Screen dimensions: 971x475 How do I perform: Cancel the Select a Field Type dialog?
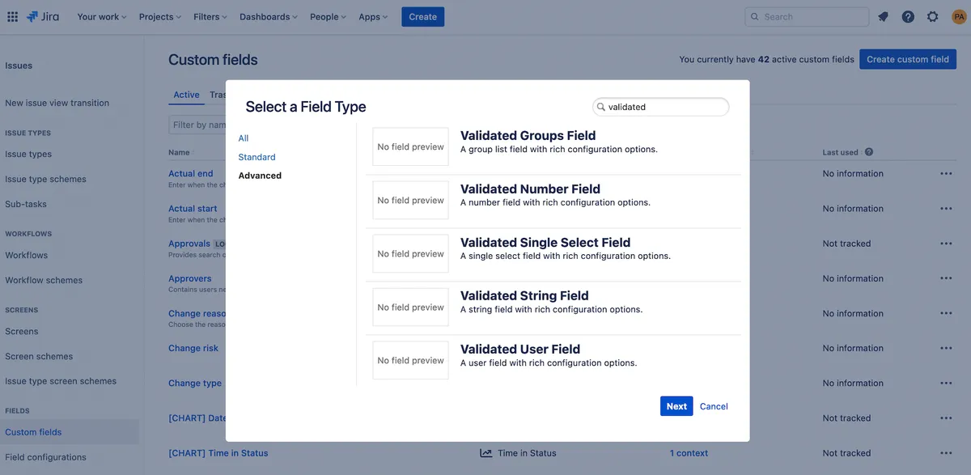714,406
